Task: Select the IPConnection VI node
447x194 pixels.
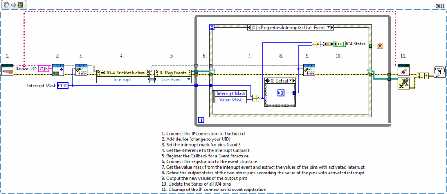Action: click(8, 70)
